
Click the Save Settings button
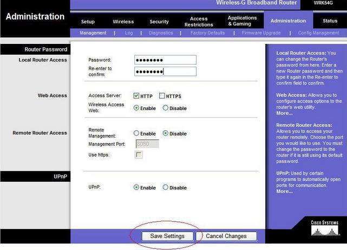(x=167, y=236)
